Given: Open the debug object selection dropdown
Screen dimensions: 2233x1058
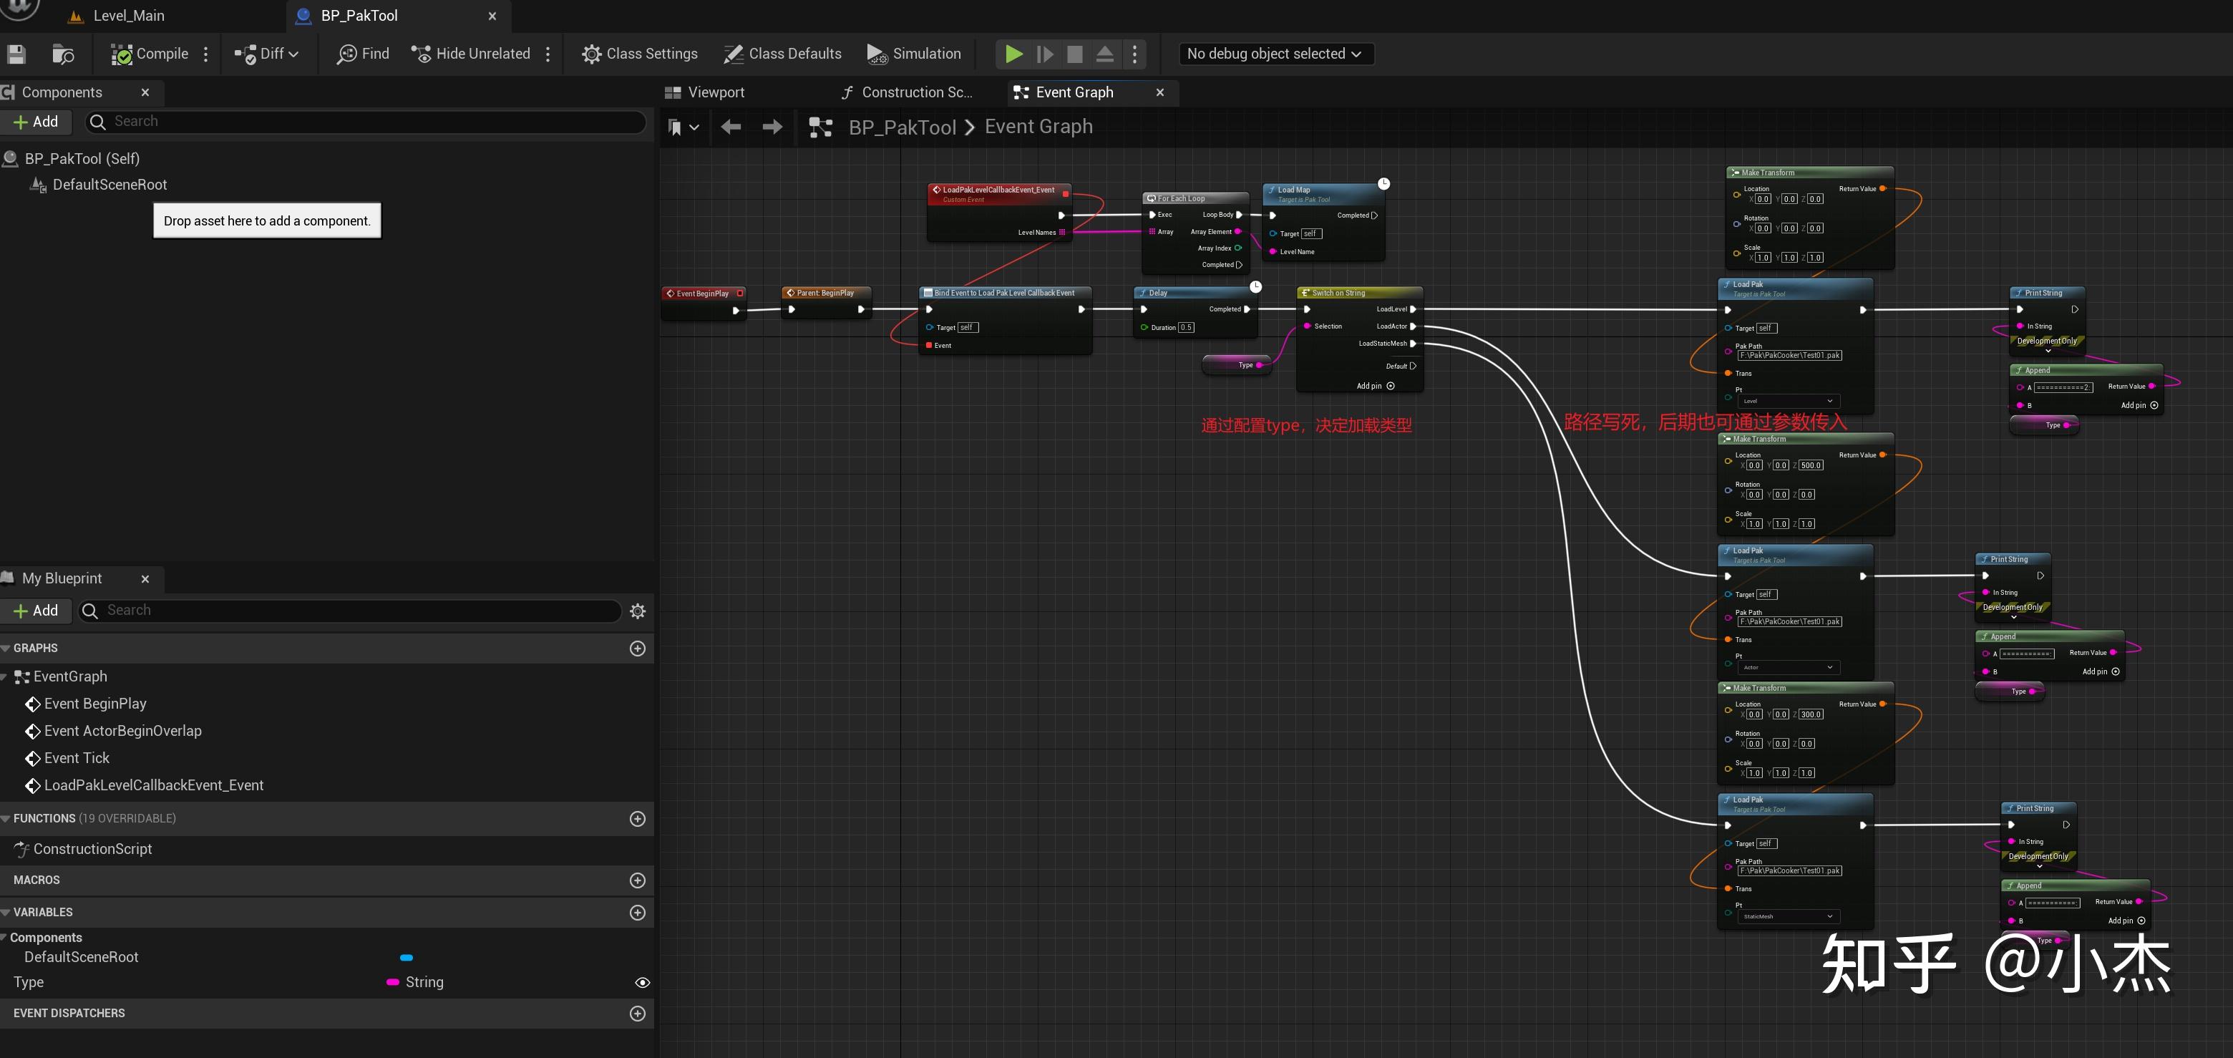Looking at the screenshot, I should pos(1275,54).
